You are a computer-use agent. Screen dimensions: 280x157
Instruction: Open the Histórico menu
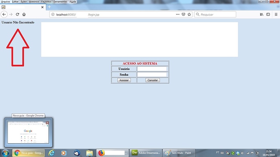click(x=34, y=2)
